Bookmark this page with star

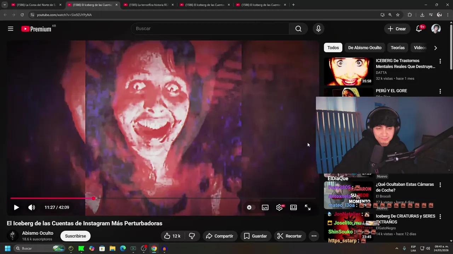point(398,15)
